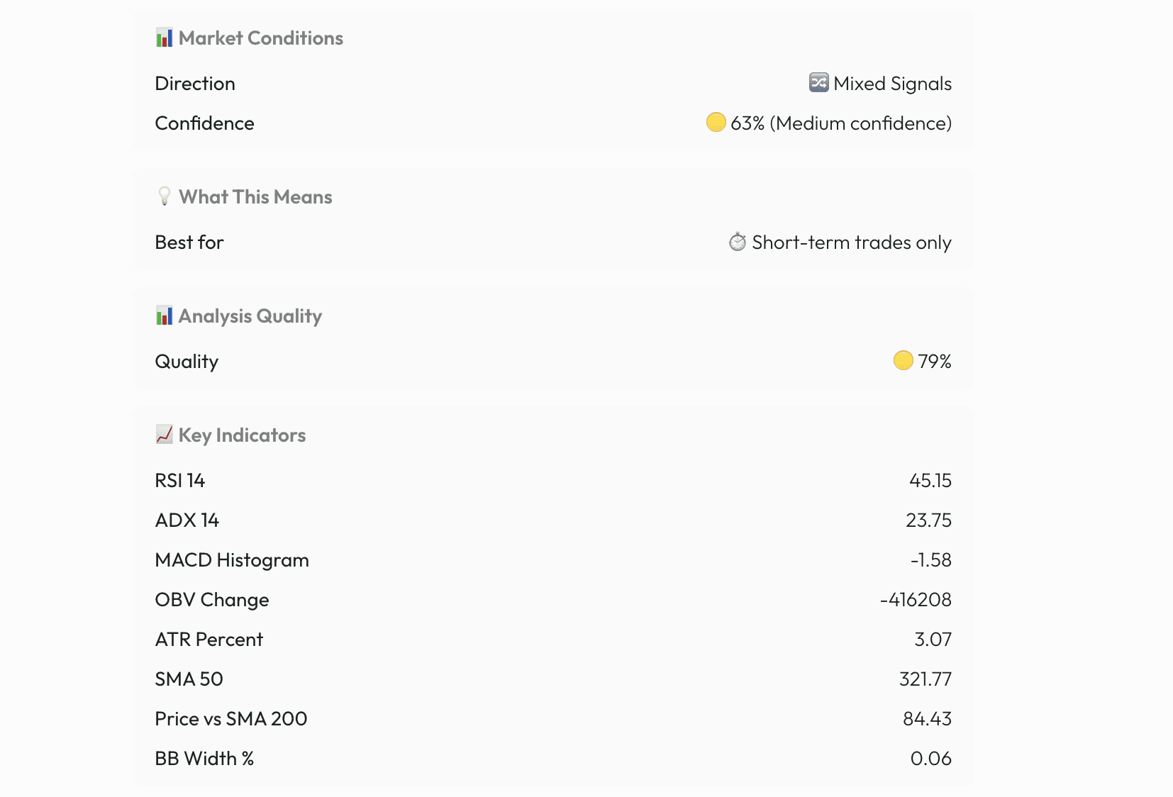The width and height of the screenshot is (1173, 797).
Task: Select the ATR Percent value 3.07
Action: click(x=933, y=640)
